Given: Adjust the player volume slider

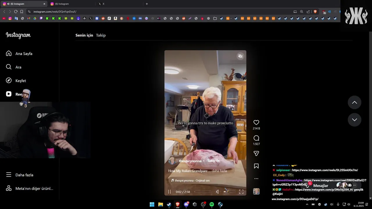Looking at the screenshot, I should 229,192.
